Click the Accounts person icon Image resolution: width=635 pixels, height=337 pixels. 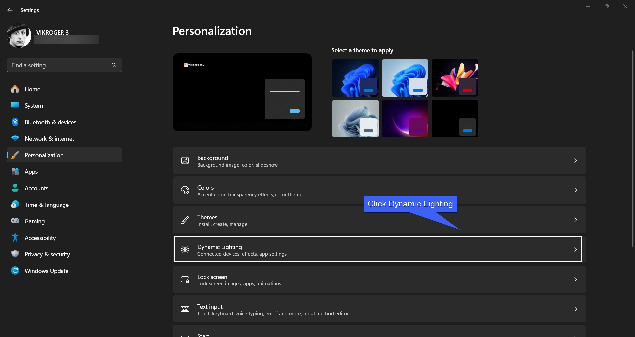[x=15, y=188]
